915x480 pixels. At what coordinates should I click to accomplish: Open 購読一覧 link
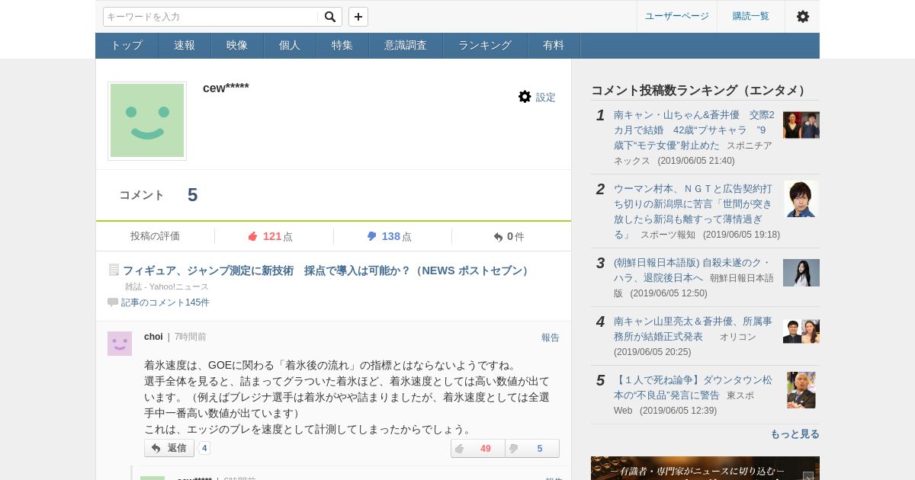coord(751,16)
